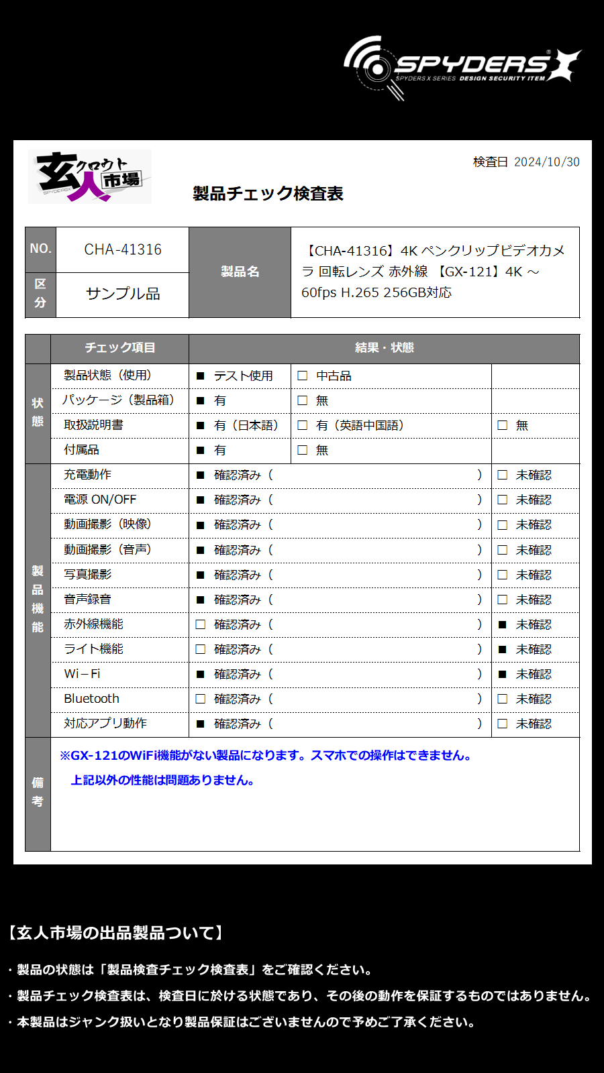This screenshot has width=604, height=1073.
Task: Check the 無 checkbox in the 付属品 row
Action: (303, 450)
